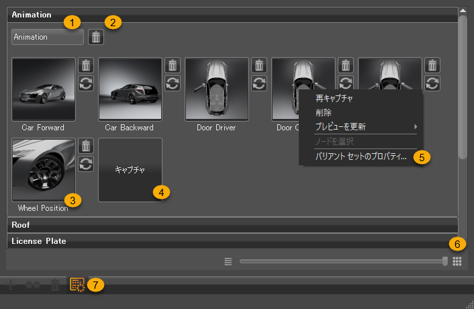Select the fifth top-view car thumbnail
The height and width of the screenshot is (309, 474).
click(390, 73)
